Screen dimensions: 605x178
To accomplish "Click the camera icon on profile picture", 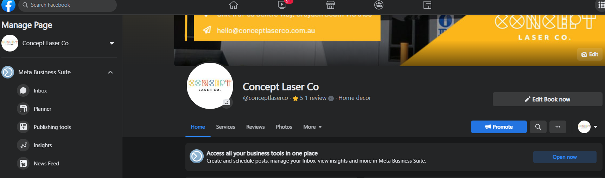I will (x=227, y=102).
